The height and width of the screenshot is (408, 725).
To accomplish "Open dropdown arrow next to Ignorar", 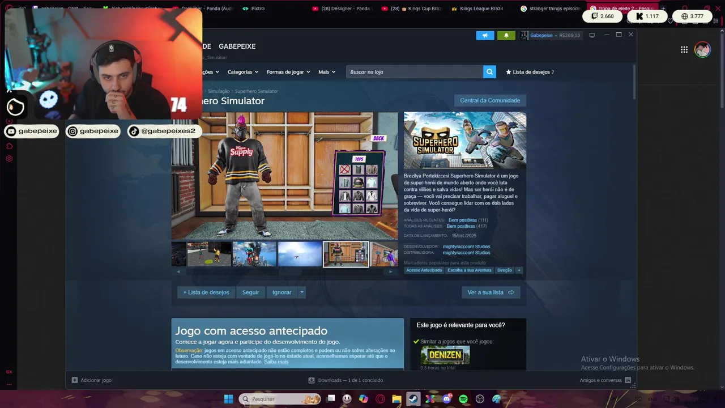I will (x=302, y=292).
